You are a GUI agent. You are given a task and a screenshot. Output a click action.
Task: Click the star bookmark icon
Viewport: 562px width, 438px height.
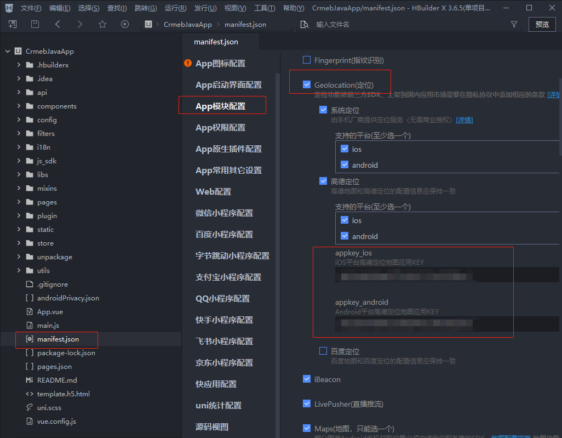pyautogui.click(x=102, y=24)
